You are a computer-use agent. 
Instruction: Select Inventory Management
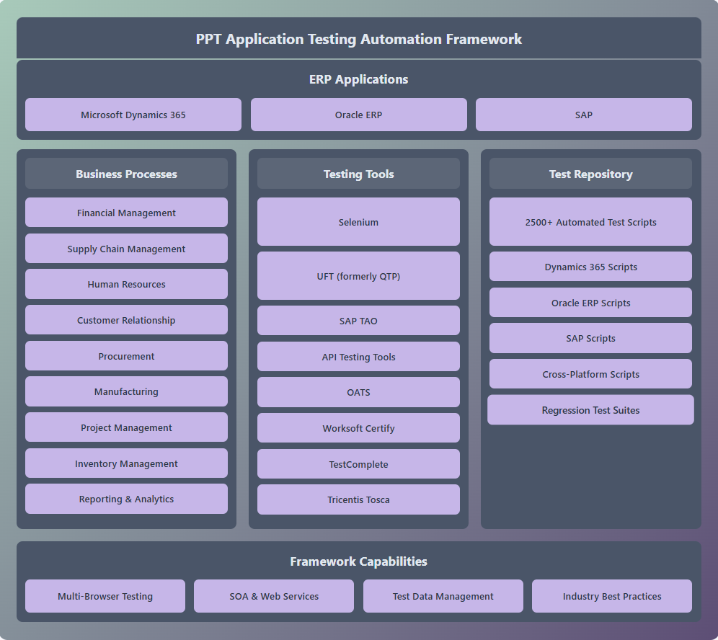[x=126, y=463]
